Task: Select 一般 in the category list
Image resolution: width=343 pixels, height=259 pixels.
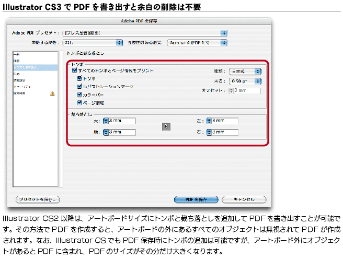Action: pyautogui.click(x=35, y=54)
